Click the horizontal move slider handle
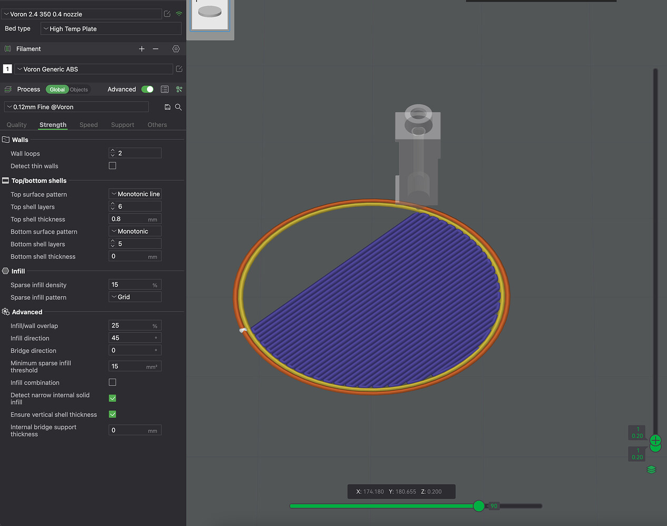 click(x=479, y=506)
